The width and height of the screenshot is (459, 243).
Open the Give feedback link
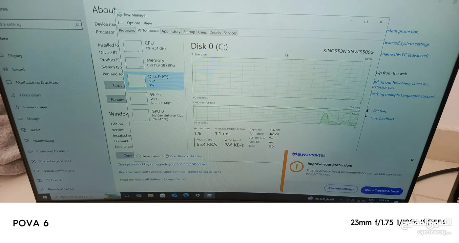(x=382, y=119)
